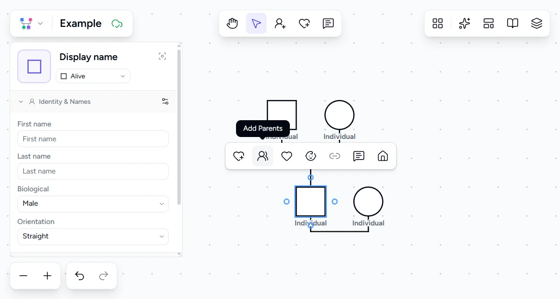Click the redo arrow button
The image size is (560, 299).
tap(103, 276)
